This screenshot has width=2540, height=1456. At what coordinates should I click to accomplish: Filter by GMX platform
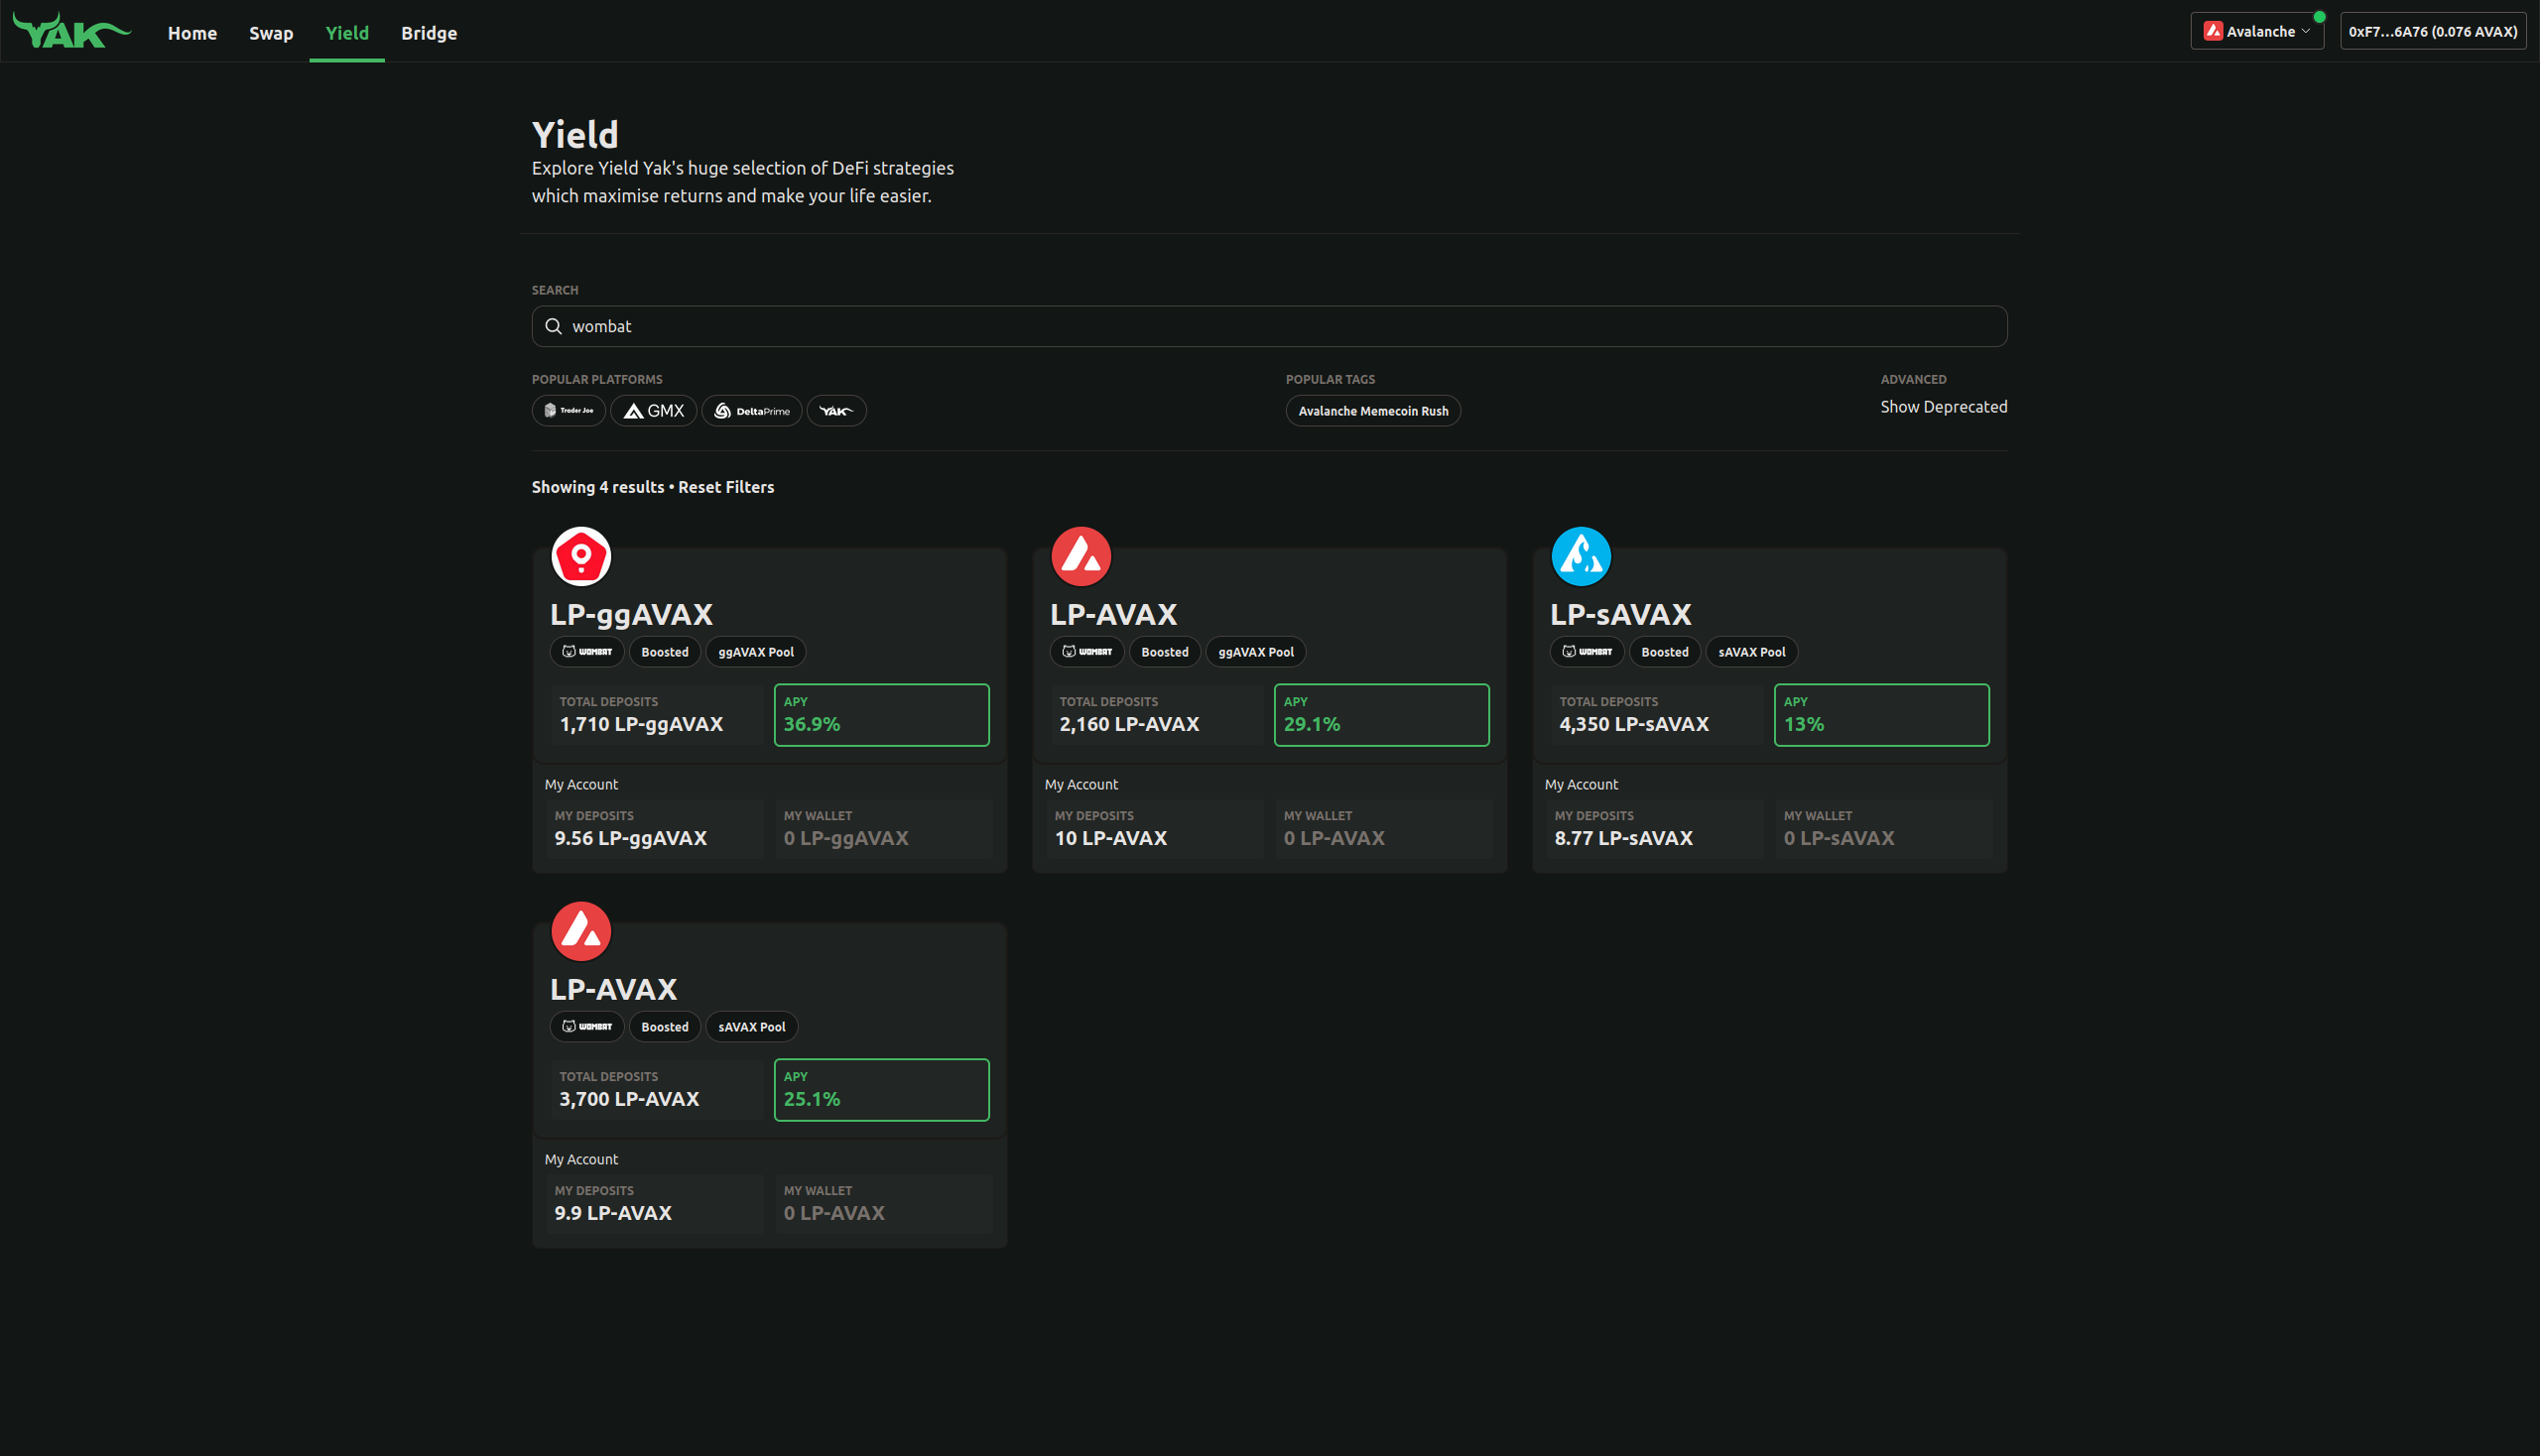(653, 411)
